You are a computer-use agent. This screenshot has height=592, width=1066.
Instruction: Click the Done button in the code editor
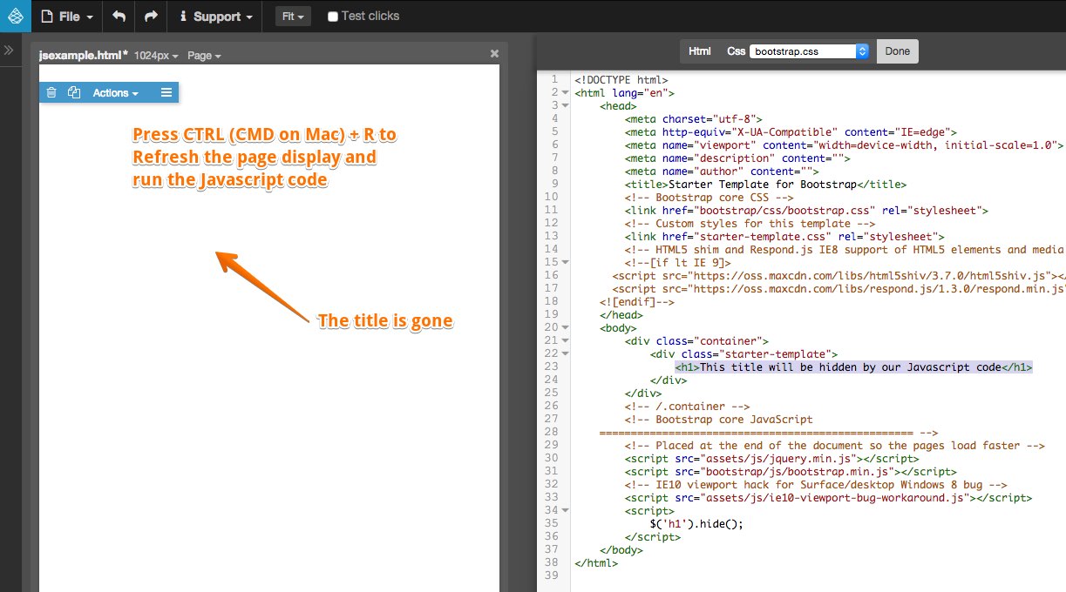(x=897, y=51)
